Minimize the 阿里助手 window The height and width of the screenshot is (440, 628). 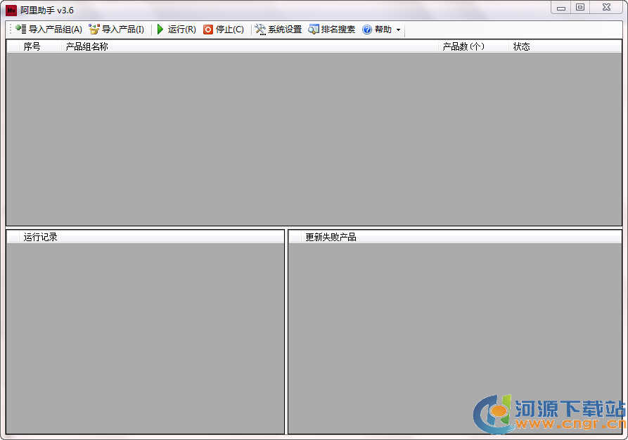(561, 8)
